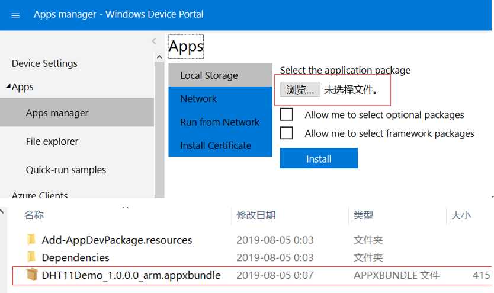This screenshot has height=293, width=494.
Task: Click the blue Install button
Action: tap(319, 158)
